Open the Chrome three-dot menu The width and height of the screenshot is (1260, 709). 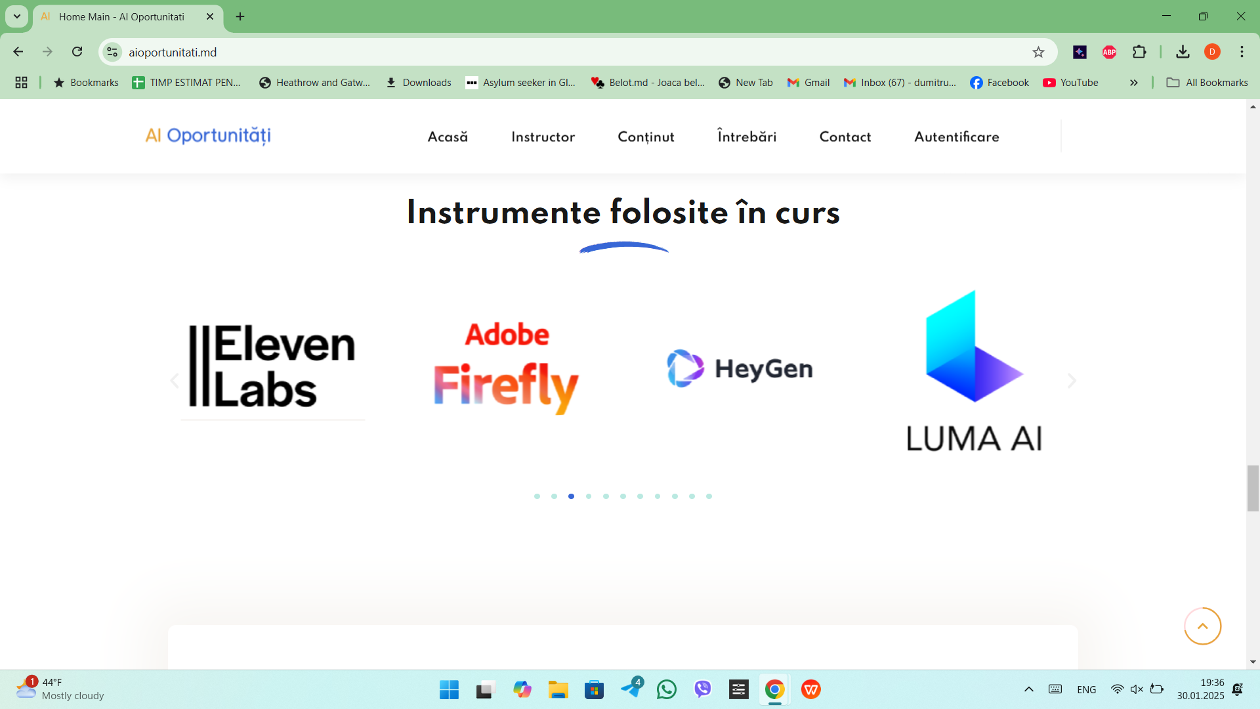click(x=1242, y=52)
